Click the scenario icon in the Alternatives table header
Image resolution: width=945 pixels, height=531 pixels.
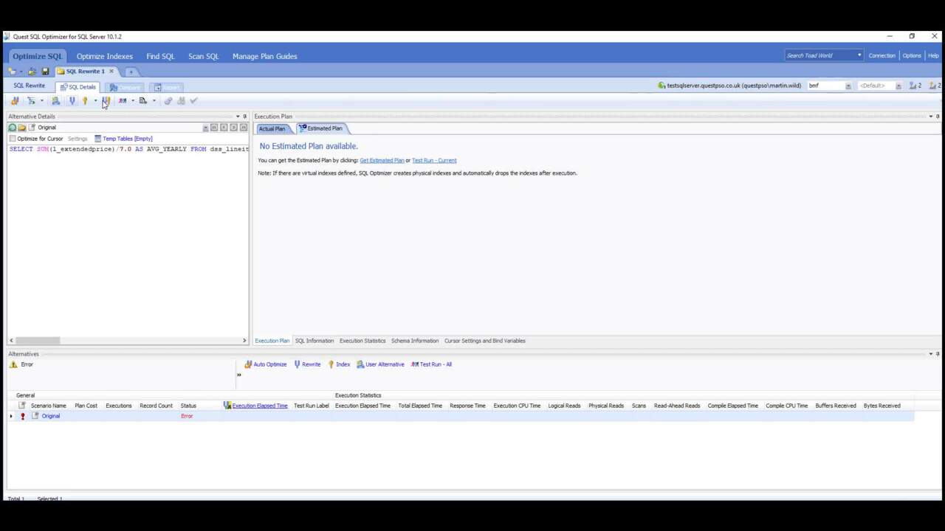click(22, 406)
